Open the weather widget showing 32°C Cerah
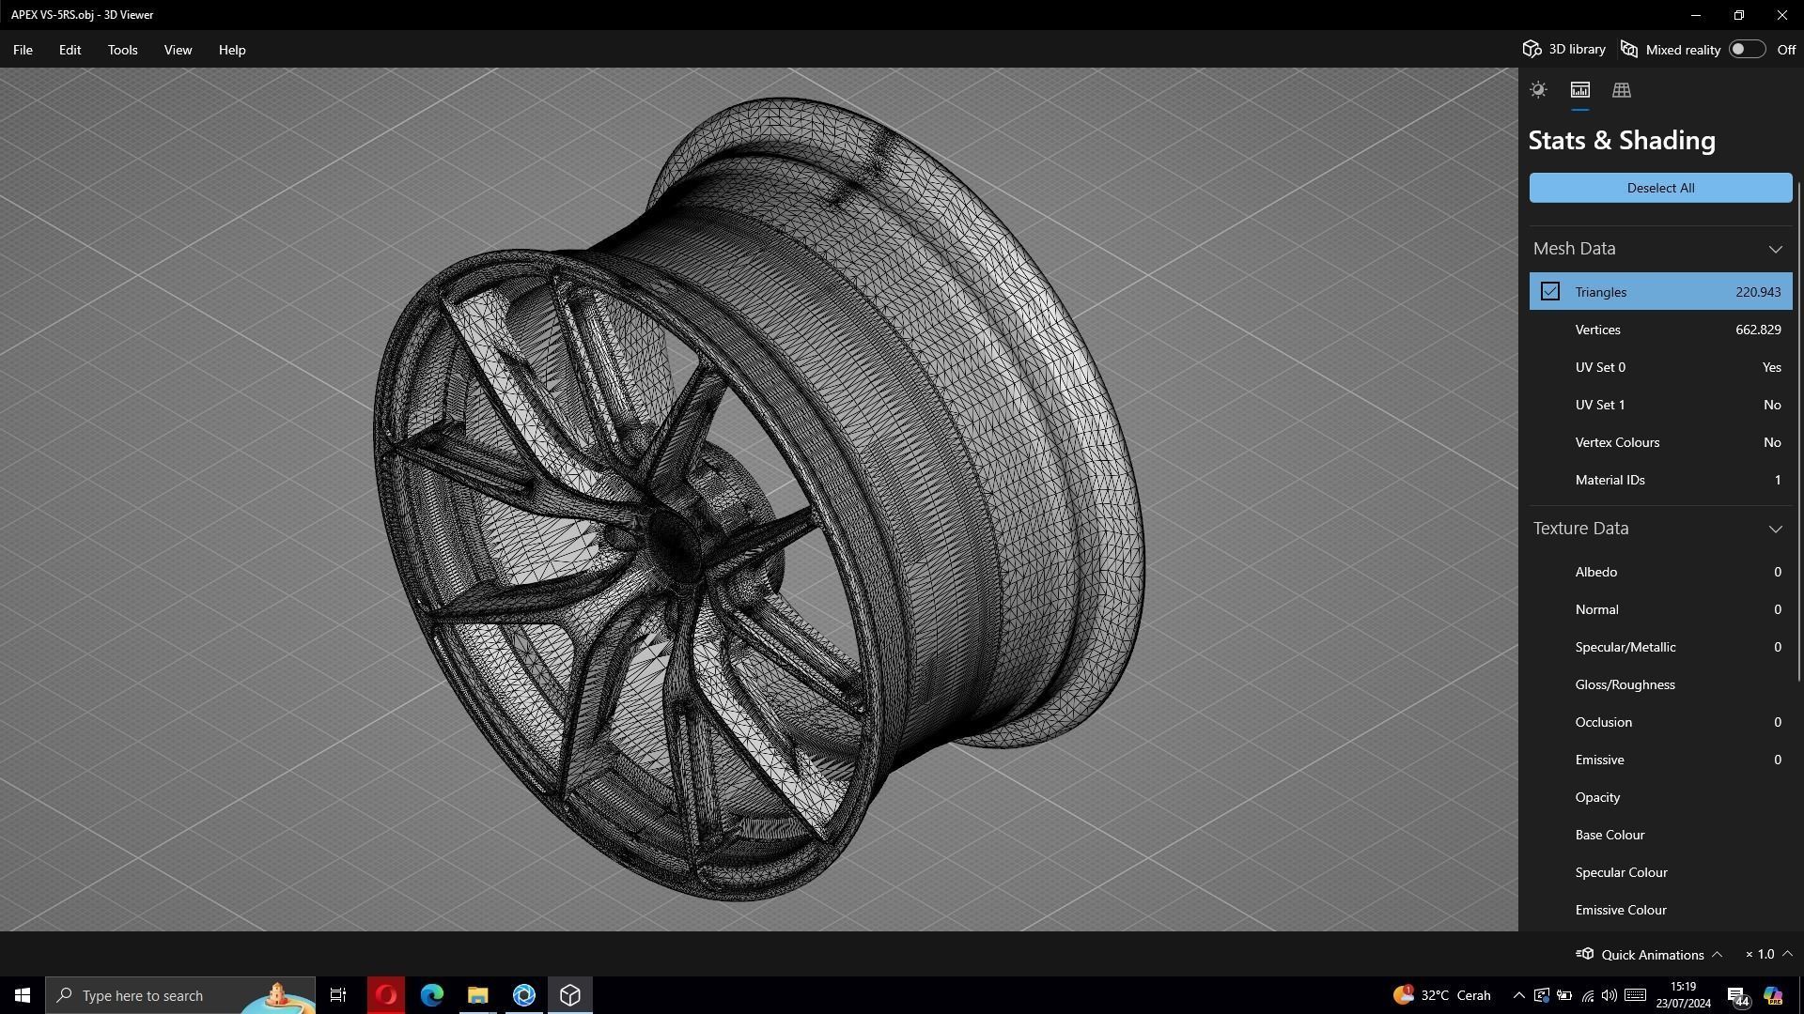This screenshot has width=1804, height=1014. [x=1441, y=995]
